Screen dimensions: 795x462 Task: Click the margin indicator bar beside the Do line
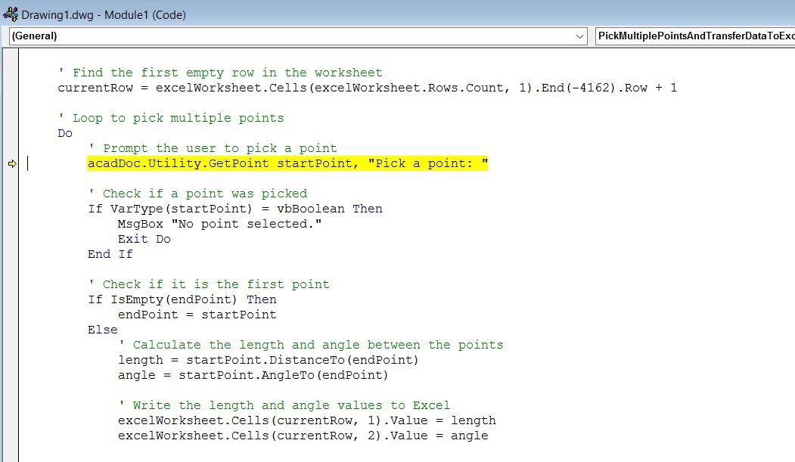(x=11, y=133)
